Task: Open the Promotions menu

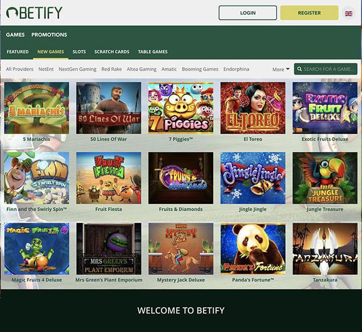Action: tap(49, 34)
